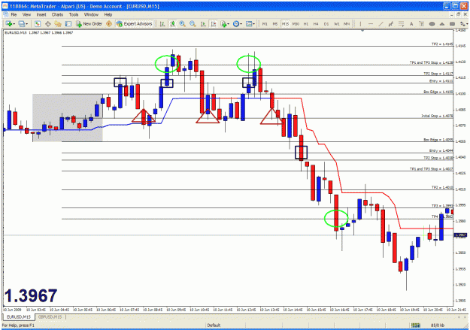Select the horizontal line drawing tool
This screenshot has height=330, width=470.
point(371,23)
